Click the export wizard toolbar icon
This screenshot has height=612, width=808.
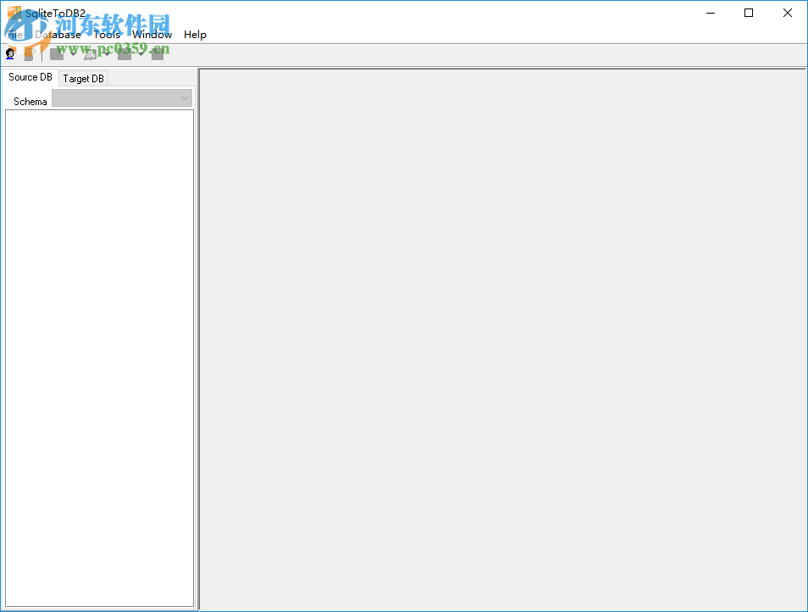[89, 53]
